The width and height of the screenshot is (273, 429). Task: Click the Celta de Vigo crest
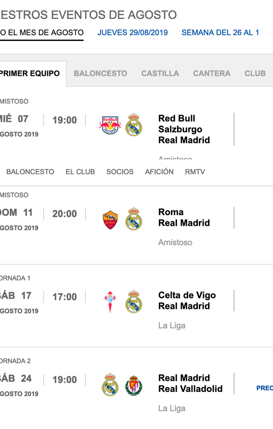(110, 302)
